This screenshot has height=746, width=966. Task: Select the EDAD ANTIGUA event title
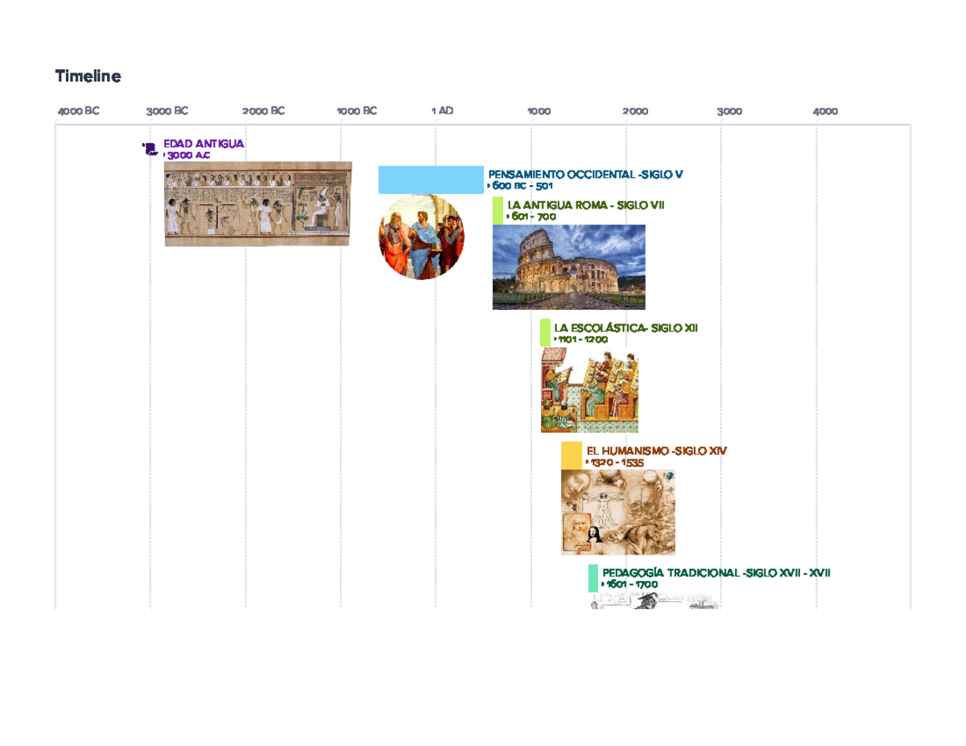coord(202,144)
